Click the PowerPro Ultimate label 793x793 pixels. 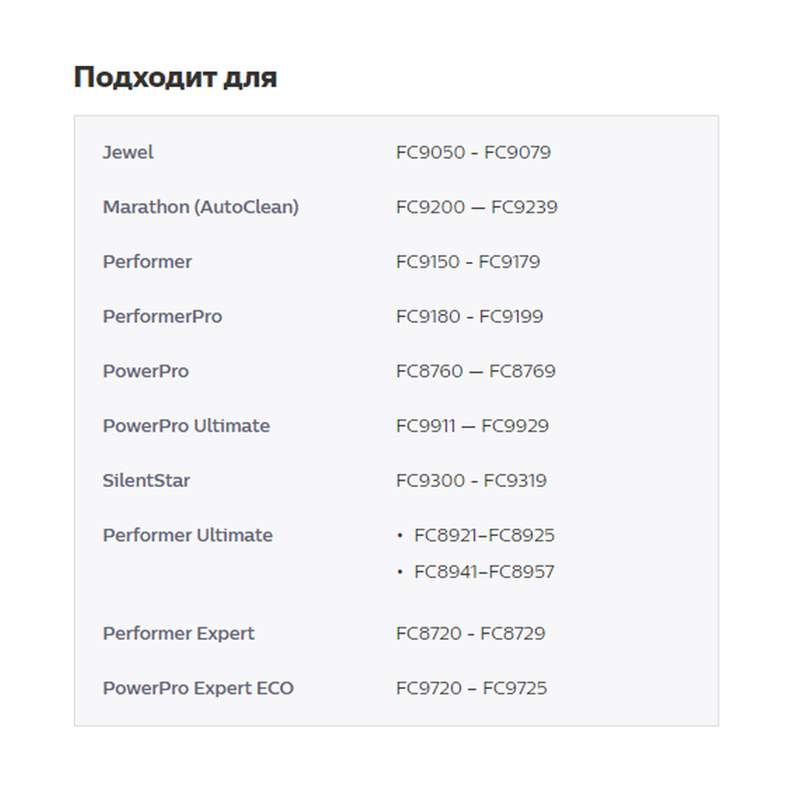click(x=186, y=426)
